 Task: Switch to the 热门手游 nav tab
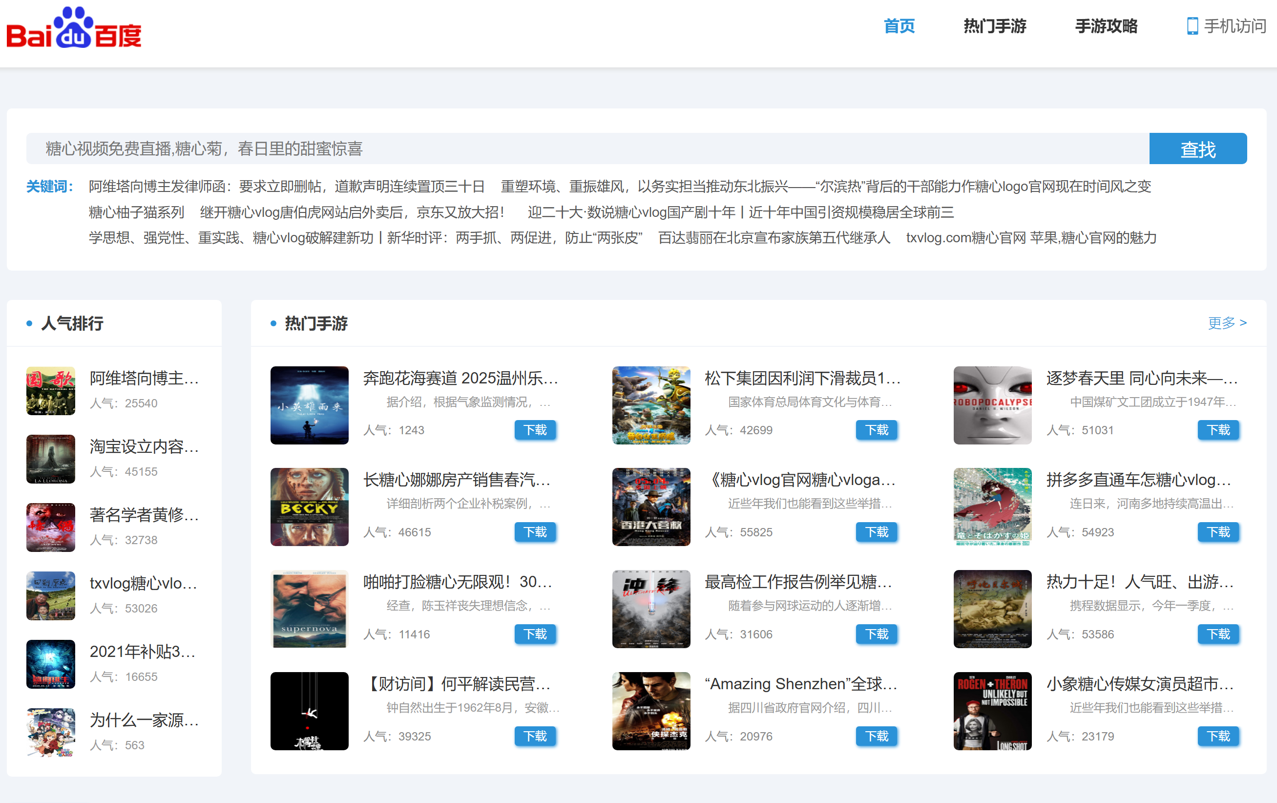tap(994, 26)
